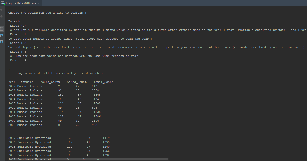This screenshot has height=161, width=307.
Task: Click total score value 1341
Action: click(x=97, y=99)
